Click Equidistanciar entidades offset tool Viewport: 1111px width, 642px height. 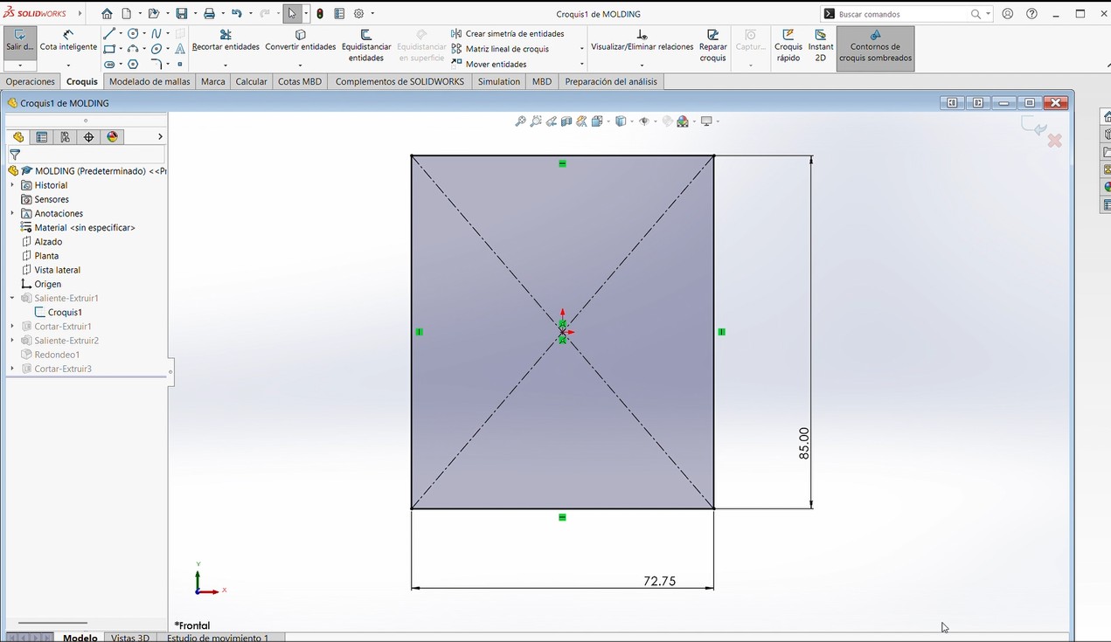366,46
